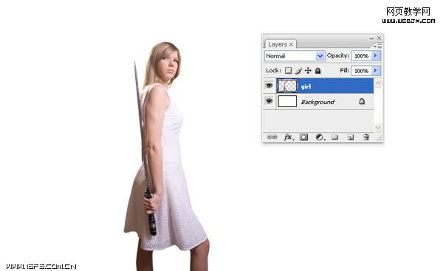The width and height of the screenshot is (443, 271).
Task: Create a new layer group folder
Action: point(334,137)
